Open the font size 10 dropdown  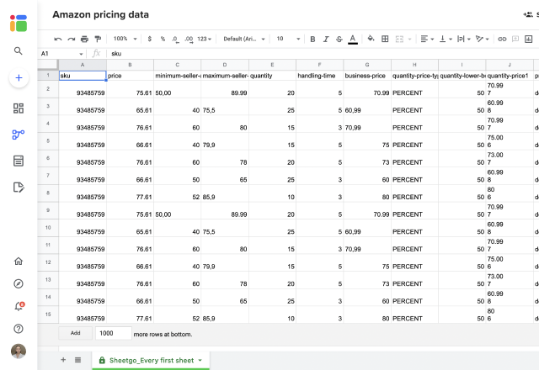coord(288,40)
